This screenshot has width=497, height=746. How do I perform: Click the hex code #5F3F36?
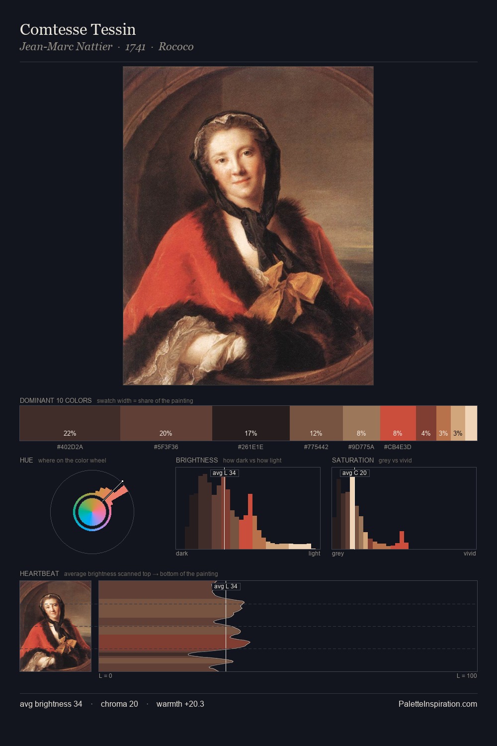pyautogui.click(x=166, y=447)
